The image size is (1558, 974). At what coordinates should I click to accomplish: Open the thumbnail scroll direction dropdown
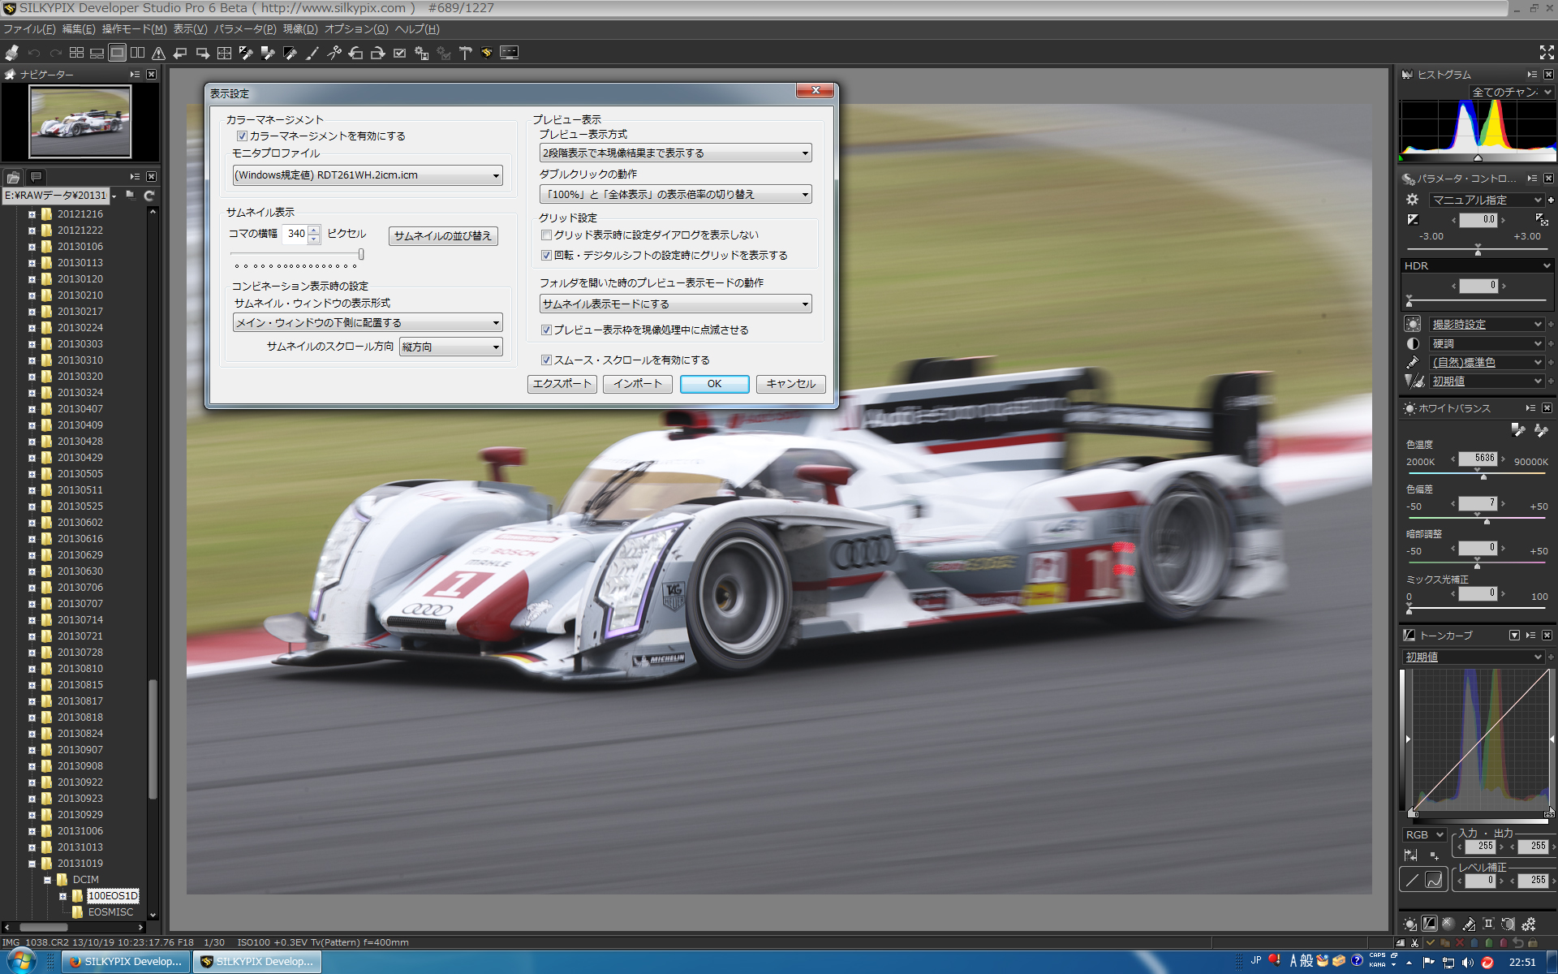[451, 347]
